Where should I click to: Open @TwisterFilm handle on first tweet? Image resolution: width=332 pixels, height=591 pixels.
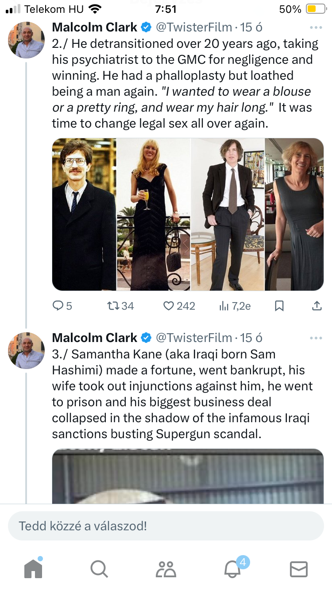(x=194, y=27)
